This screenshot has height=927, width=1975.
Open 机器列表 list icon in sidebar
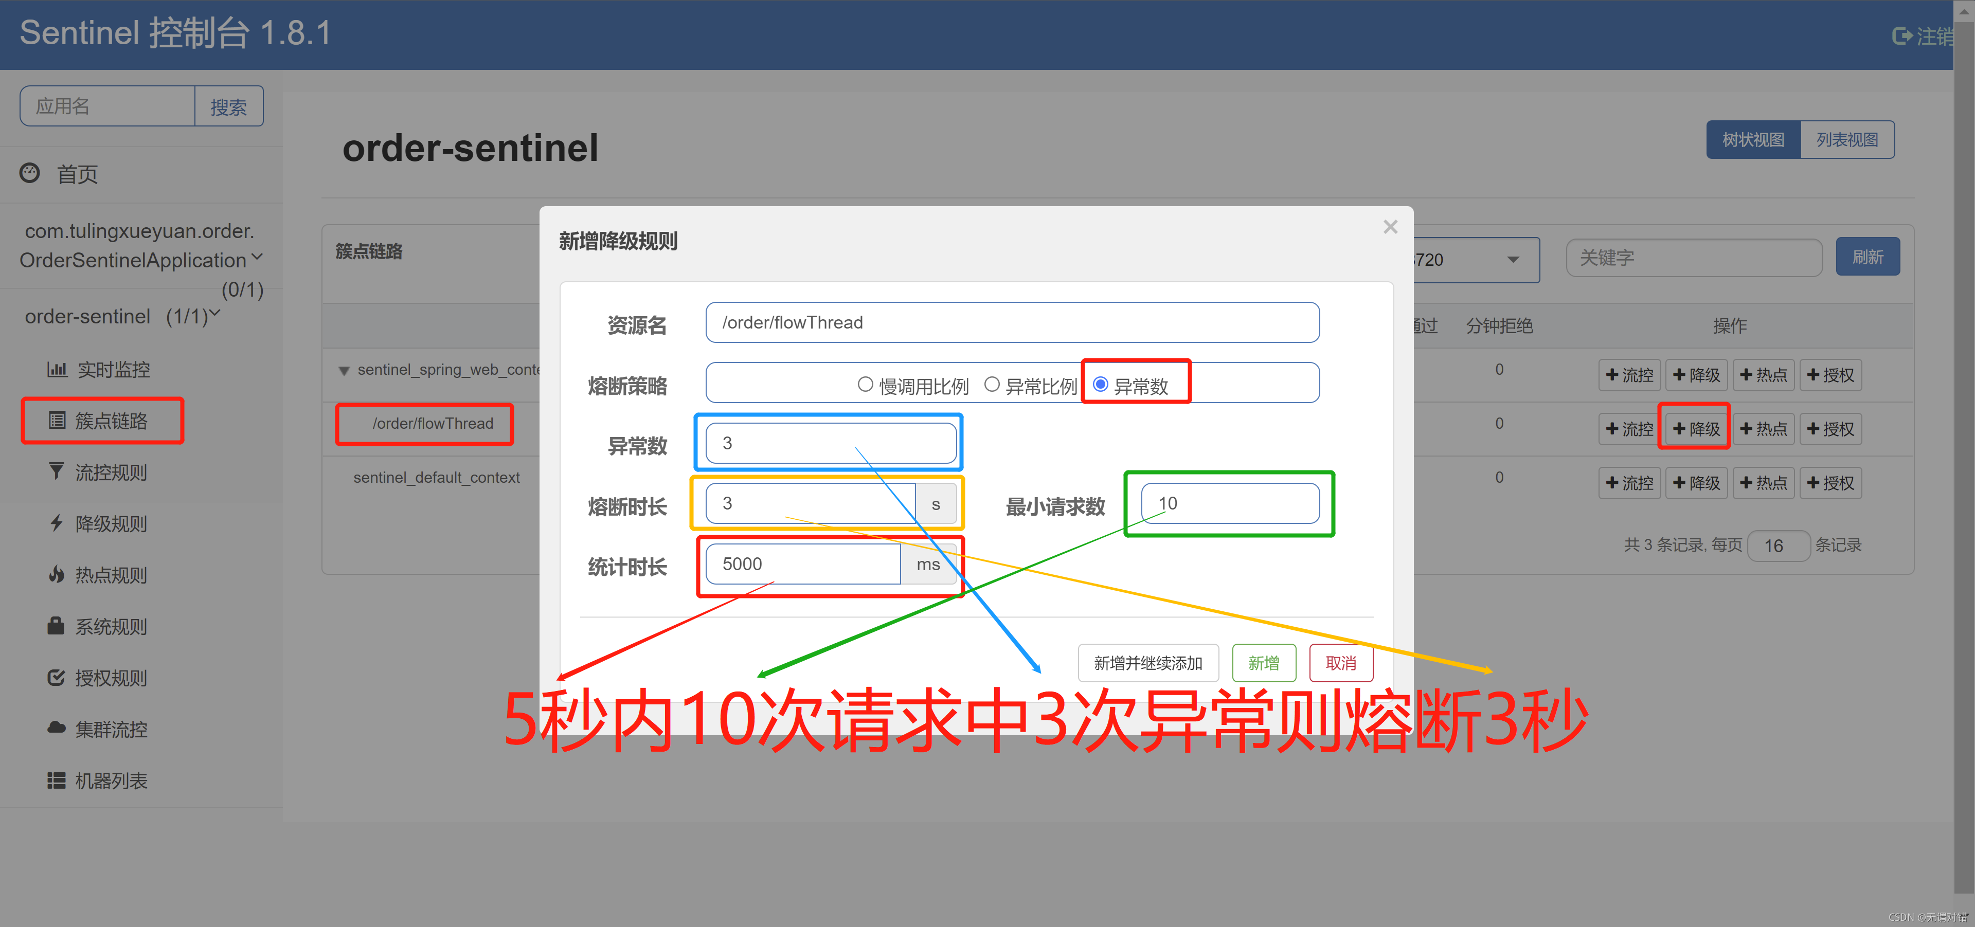coord(56,780)
